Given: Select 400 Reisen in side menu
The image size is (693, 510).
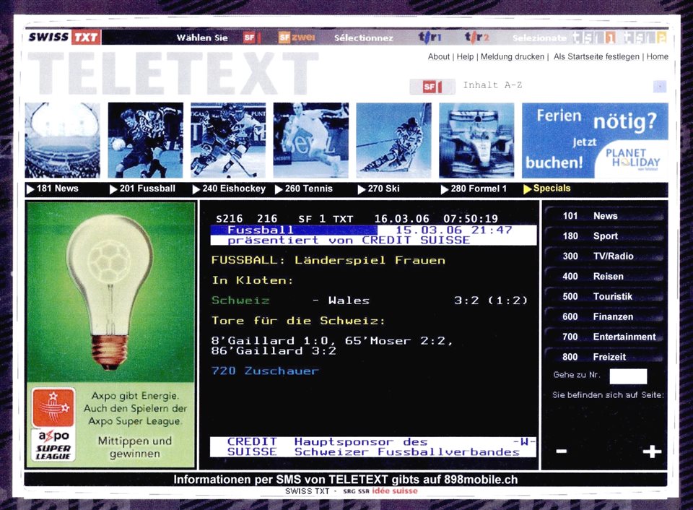Looking at the screenshot, I should [605, 277].
